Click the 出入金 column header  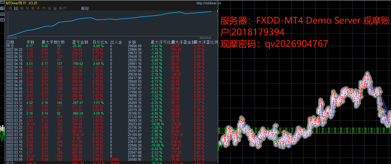116,42
